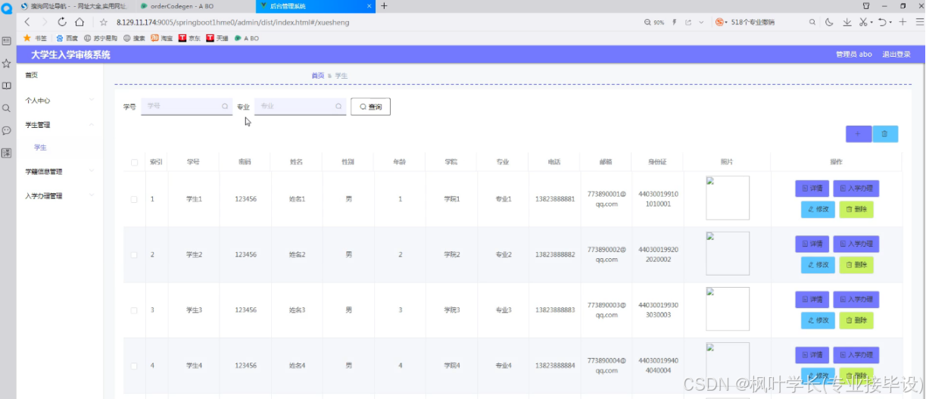This screenshot has height=399, width=926.
Task: Click the 首页 breadcrumb link
Action: 318,76
